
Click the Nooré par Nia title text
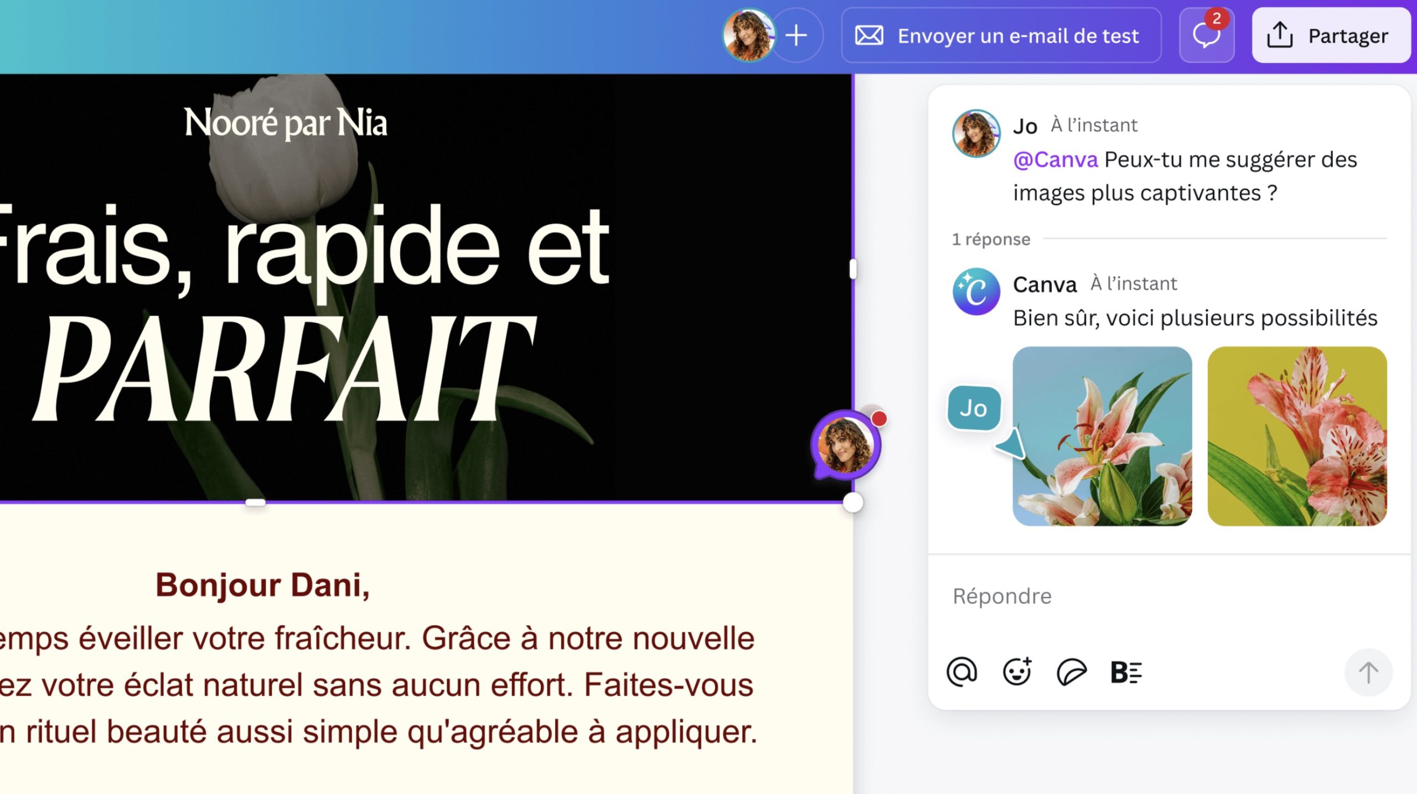click(x=286, y=122)
